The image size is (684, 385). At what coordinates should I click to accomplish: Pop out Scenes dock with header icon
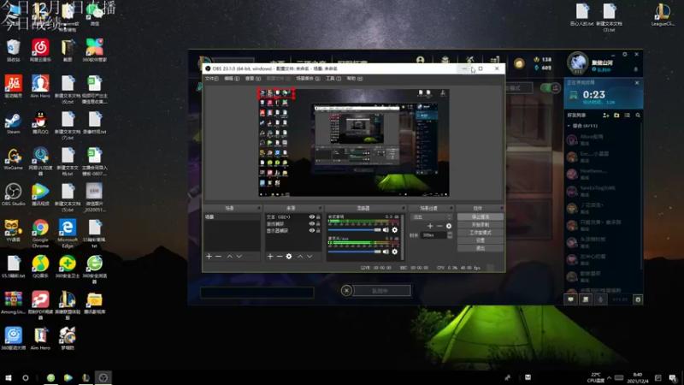[259, 208]
